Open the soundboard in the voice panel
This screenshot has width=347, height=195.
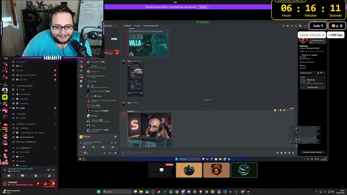49,176
